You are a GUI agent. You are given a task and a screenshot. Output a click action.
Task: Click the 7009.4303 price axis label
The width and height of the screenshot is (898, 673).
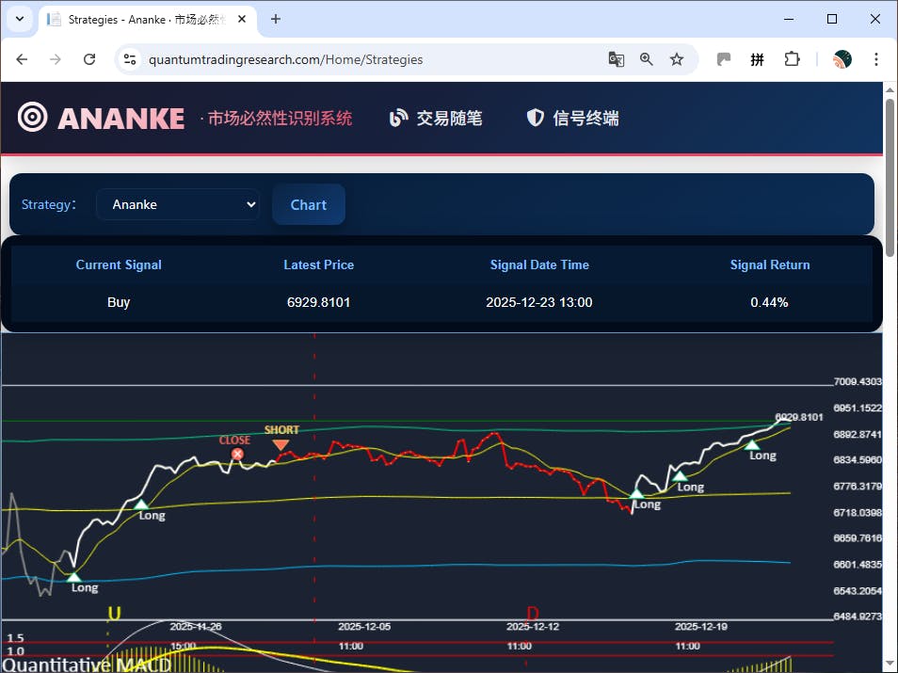coord(858,381)
